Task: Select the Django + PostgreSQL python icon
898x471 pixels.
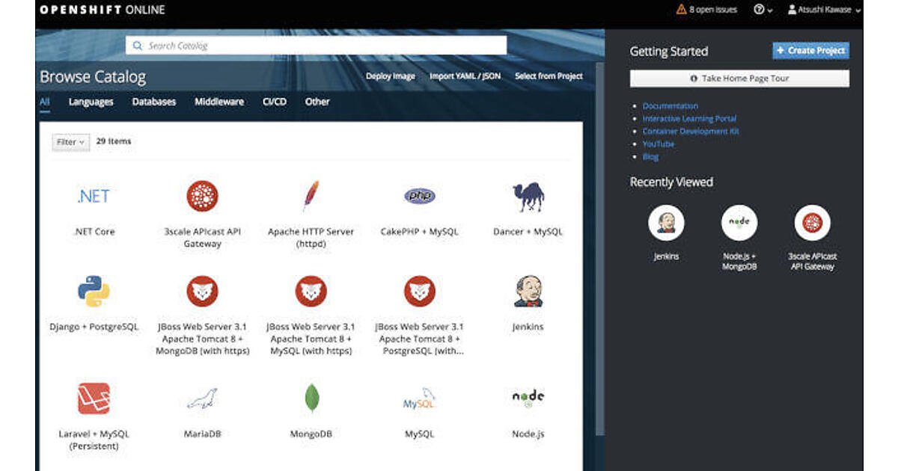Action: [94, 291]
